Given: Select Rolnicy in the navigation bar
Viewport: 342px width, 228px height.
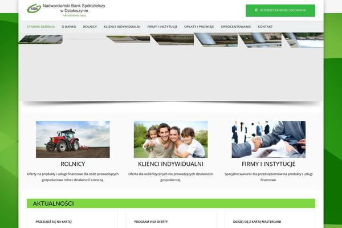Looking at the screenshot, I should click(90, 27).
